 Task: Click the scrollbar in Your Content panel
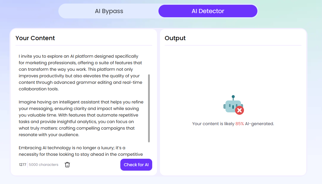[149, 107]
